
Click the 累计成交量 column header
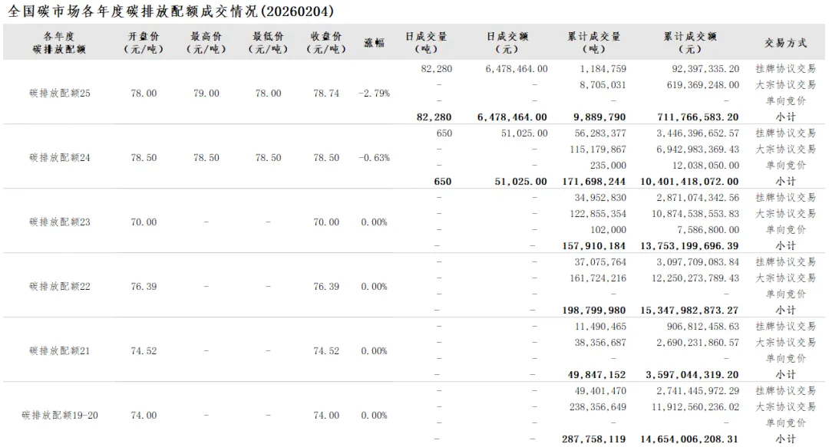click(594, 42)
